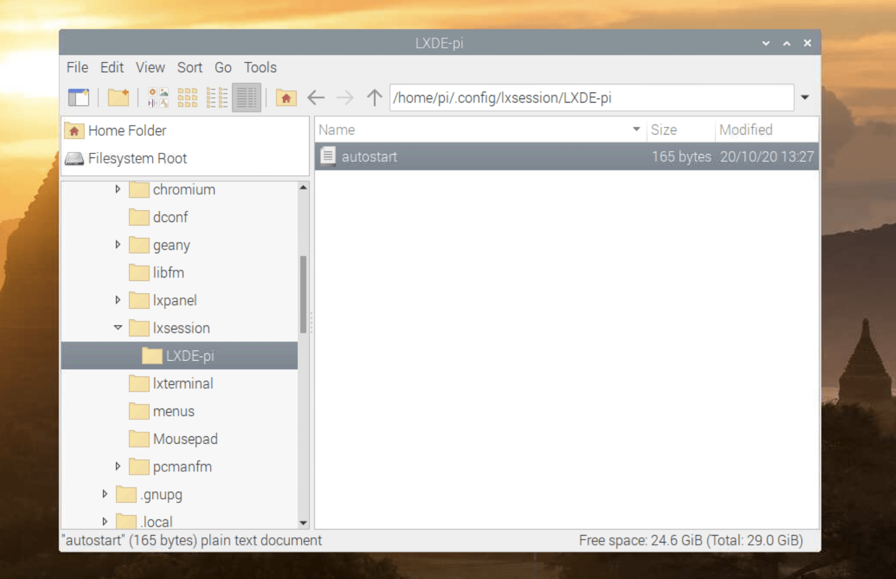Create a new folder using toolbar icon
Viewport: 896px width, 579px height.
[x=119, y=98]
